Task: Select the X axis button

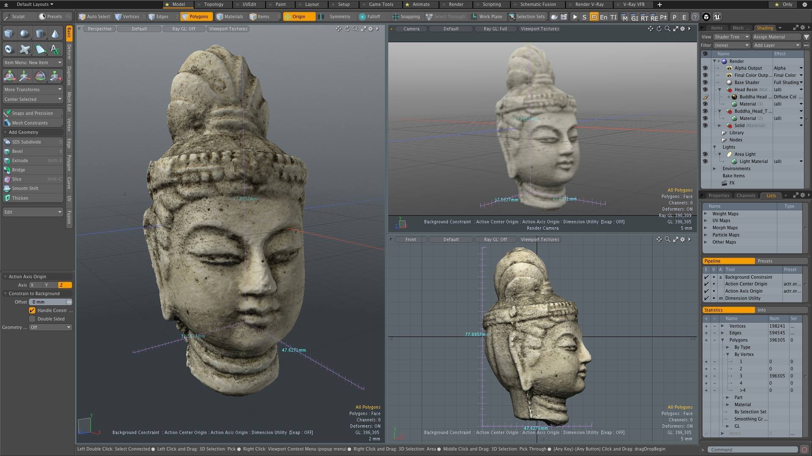Action: coord(36,285)
